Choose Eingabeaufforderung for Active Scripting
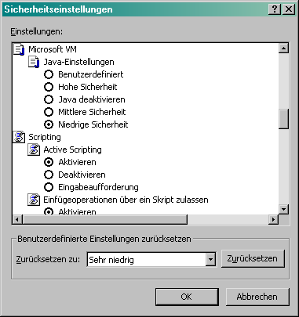 [49, 187]
